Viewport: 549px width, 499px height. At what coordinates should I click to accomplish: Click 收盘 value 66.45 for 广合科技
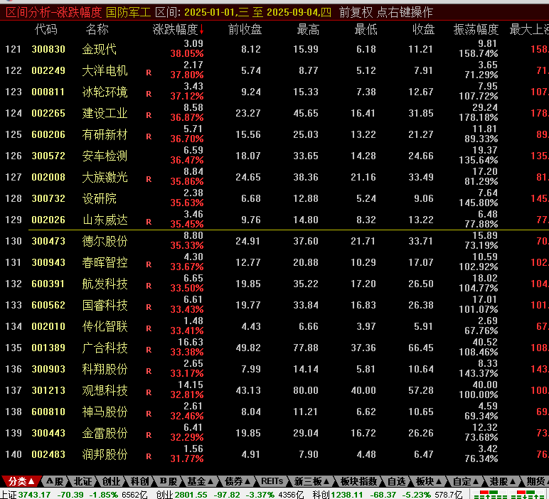click(x=420, y=348)
